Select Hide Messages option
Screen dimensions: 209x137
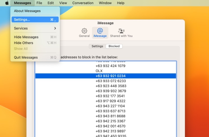point(26,37)
